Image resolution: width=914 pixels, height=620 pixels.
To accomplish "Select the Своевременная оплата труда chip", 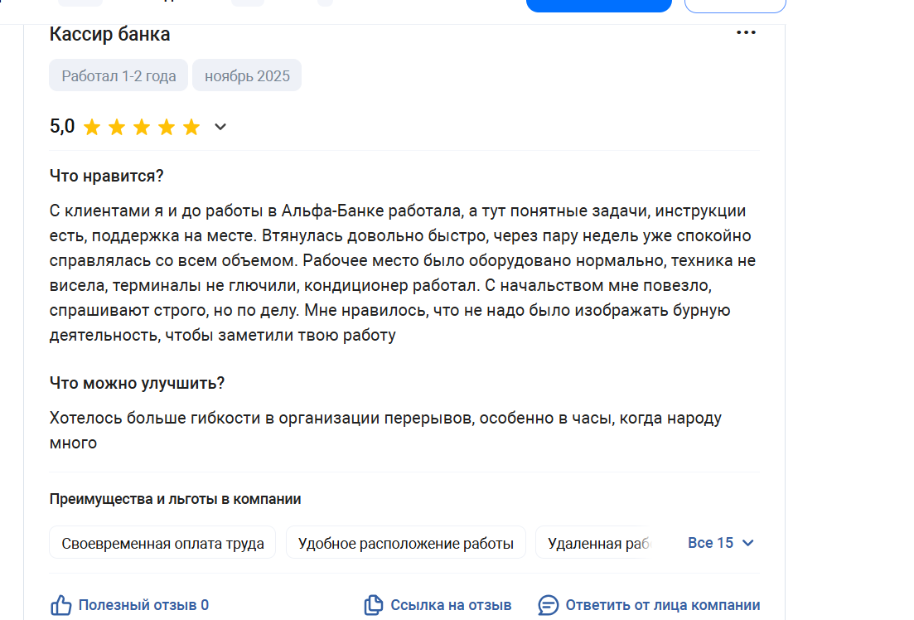I will 162,544.
